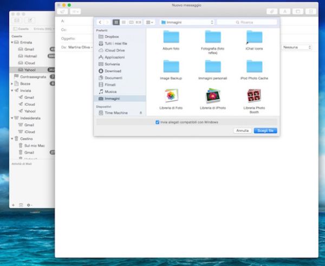Viewport: 325px width, 266px height.
Task: Open the Libreria di Foto library
Action: (x=171, y=96)
